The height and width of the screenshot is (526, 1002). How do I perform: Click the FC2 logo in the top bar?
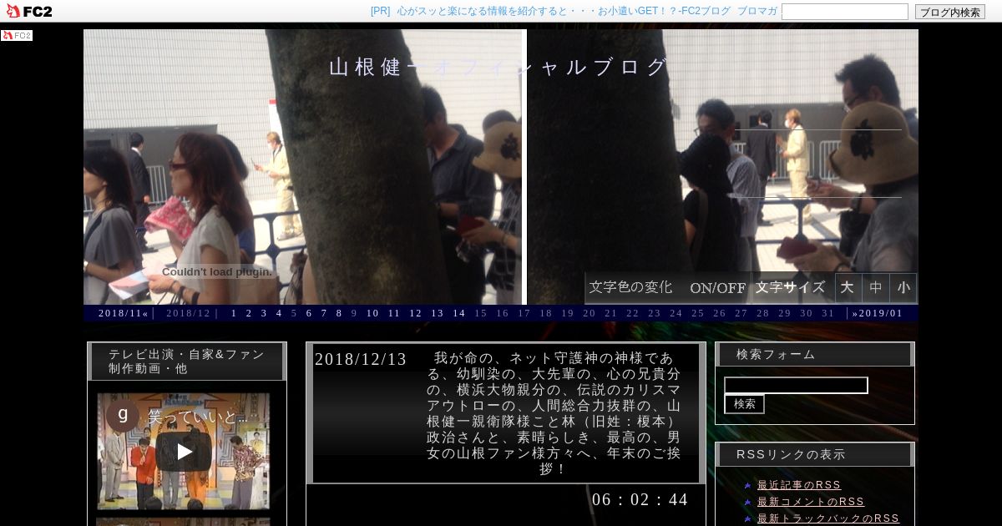tap(29, 11)
